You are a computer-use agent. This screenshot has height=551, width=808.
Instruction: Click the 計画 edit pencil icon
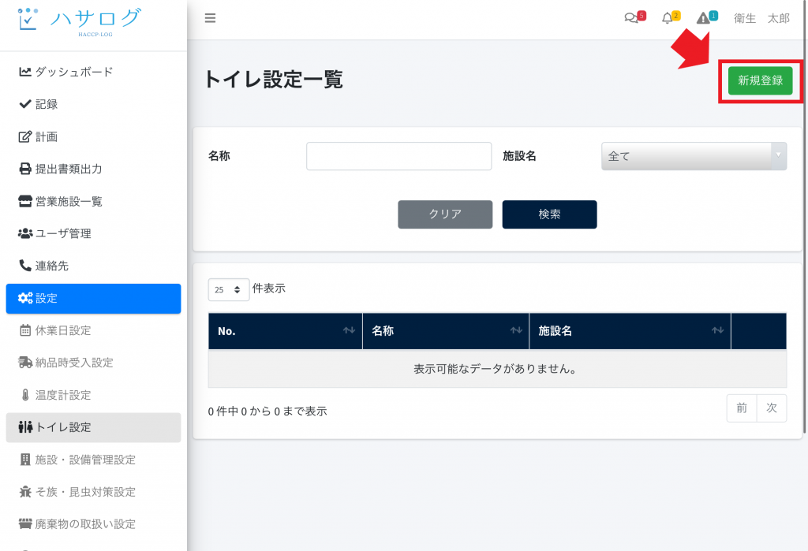24,136
